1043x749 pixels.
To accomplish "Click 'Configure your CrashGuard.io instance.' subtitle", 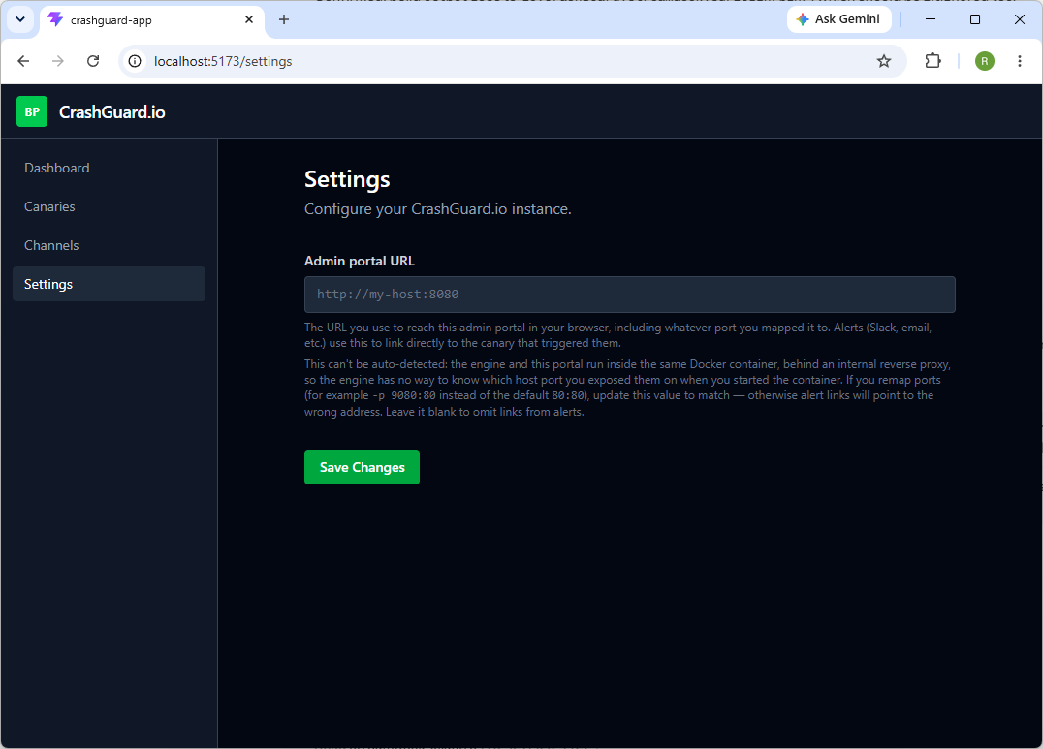I will click(x=438, y=209).
